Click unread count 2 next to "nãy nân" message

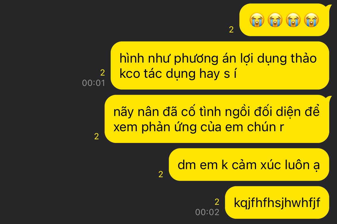[x=96, y=136]
